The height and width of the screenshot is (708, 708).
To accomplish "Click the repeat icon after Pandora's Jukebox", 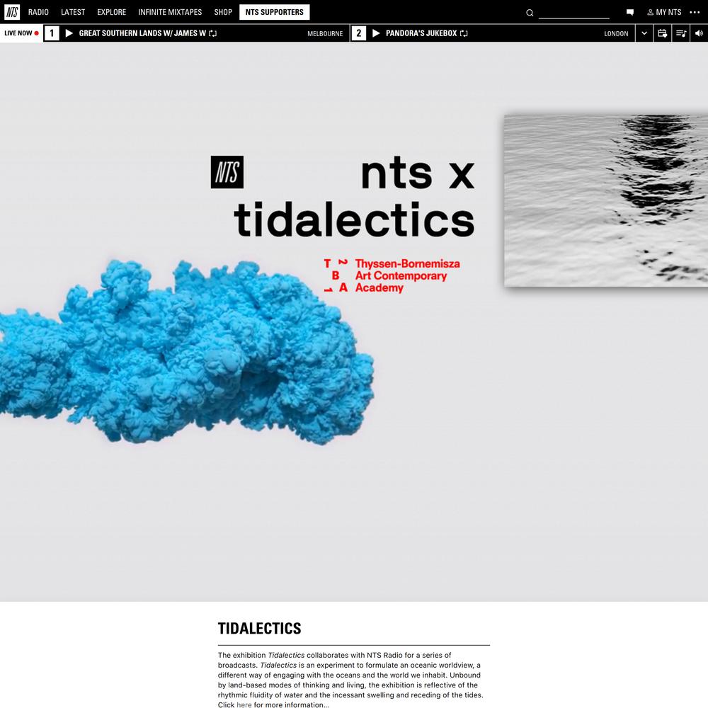I will [464, 33].
